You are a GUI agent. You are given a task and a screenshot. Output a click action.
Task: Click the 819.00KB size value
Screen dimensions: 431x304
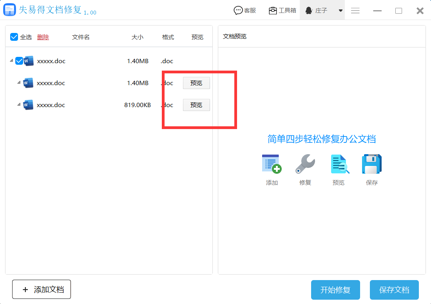click(138, 105)
